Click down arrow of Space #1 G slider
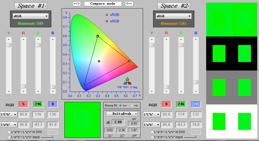 click(x=38, y=92)
